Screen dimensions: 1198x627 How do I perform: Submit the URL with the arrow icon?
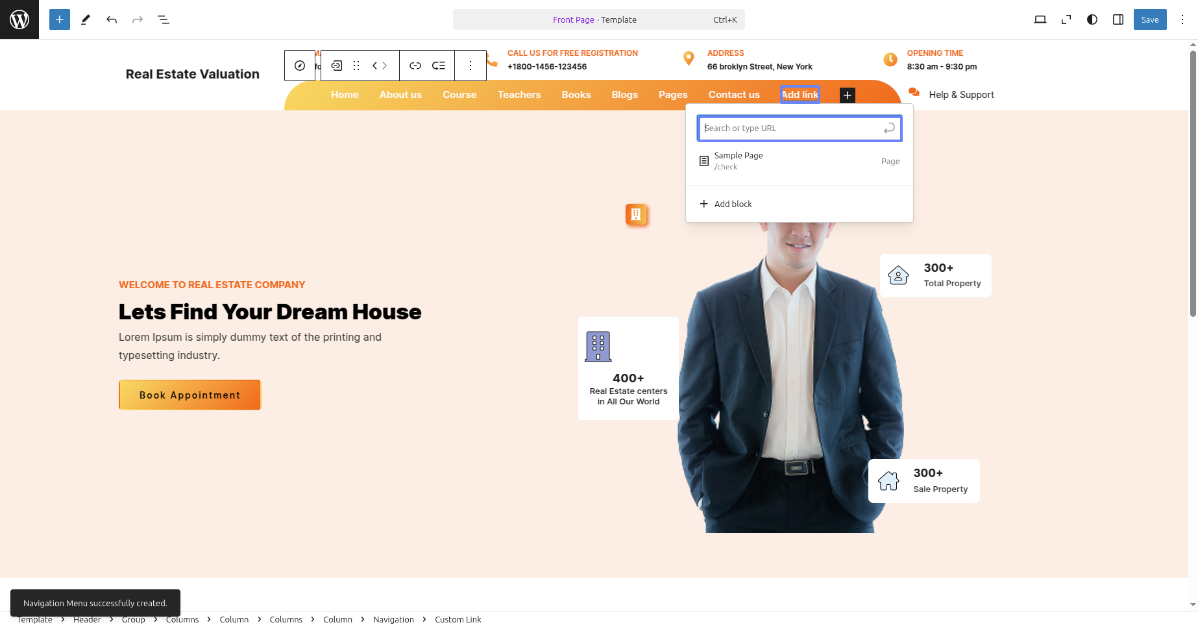[x=889, y=129]
